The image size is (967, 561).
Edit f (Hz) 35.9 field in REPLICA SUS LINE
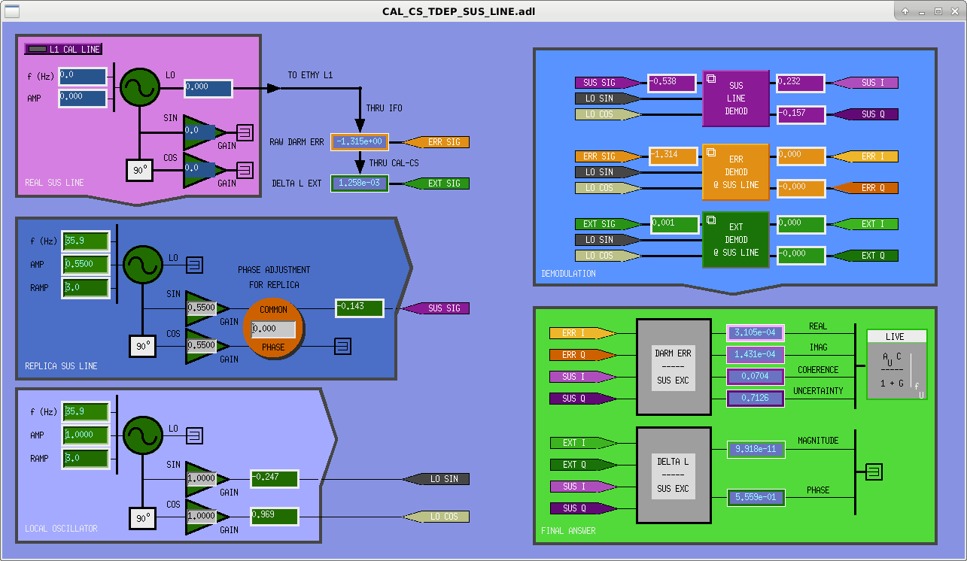point(86,241)
